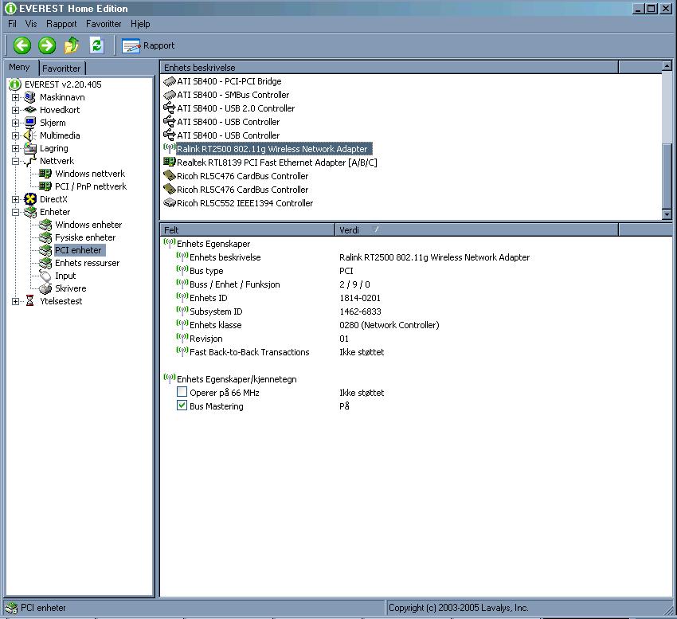Click the Multimedia speaker icon
The width and height of the screenshot is (677, 619).
(x=29, y=135)
